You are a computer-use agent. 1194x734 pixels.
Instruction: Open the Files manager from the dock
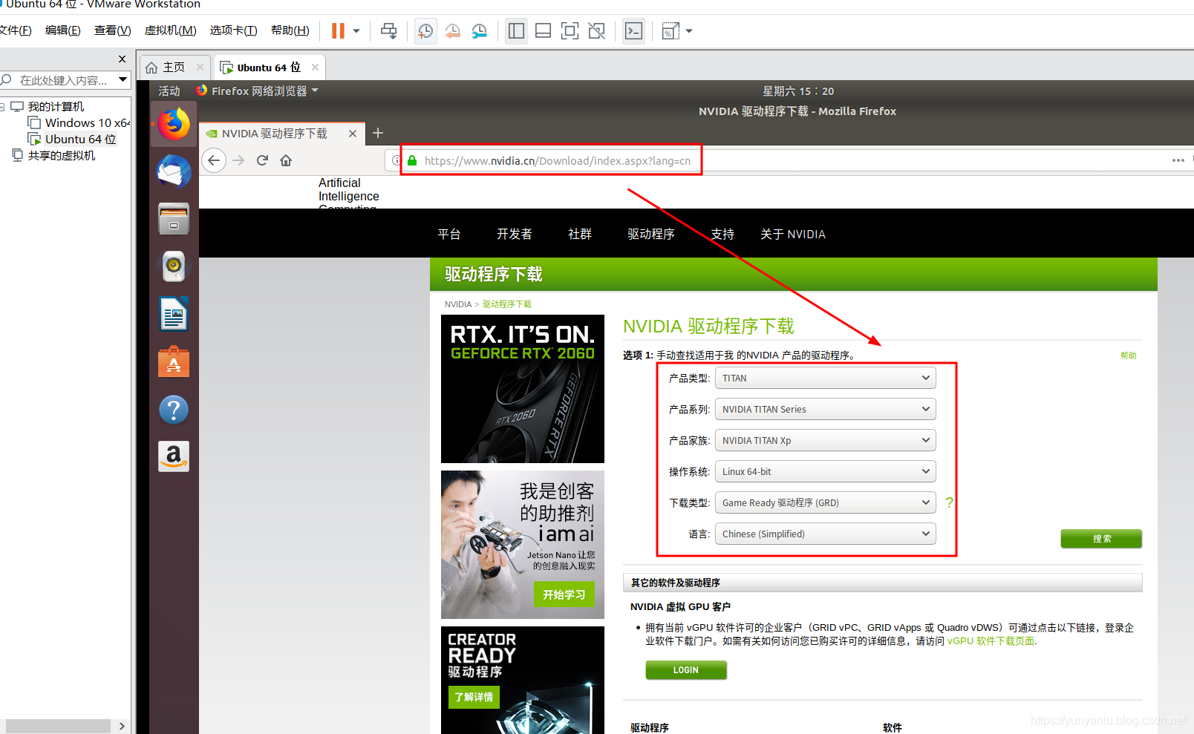point(174,219)
